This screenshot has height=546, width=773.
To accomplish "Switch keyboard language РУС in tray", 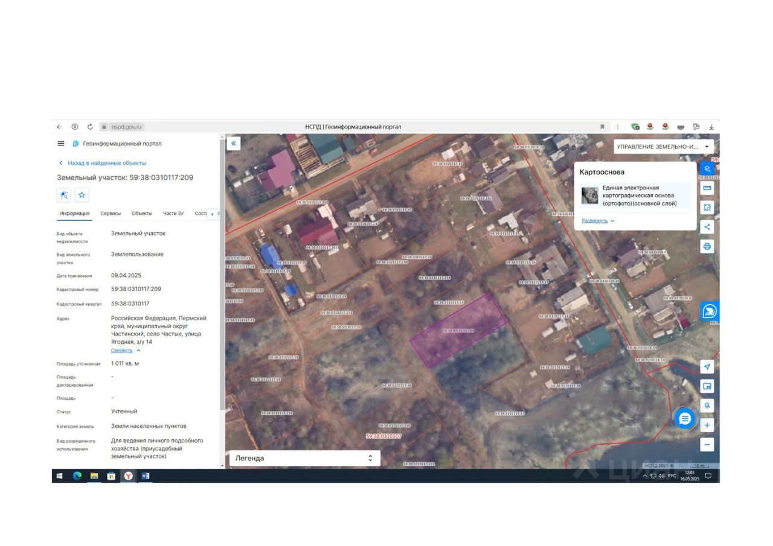I will [x=672, y=476].
